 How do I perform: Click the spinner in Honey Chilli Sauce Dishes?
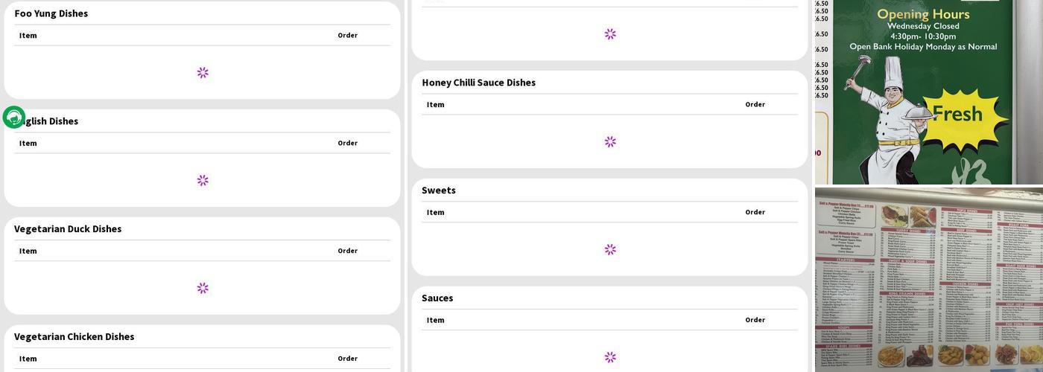610,142
